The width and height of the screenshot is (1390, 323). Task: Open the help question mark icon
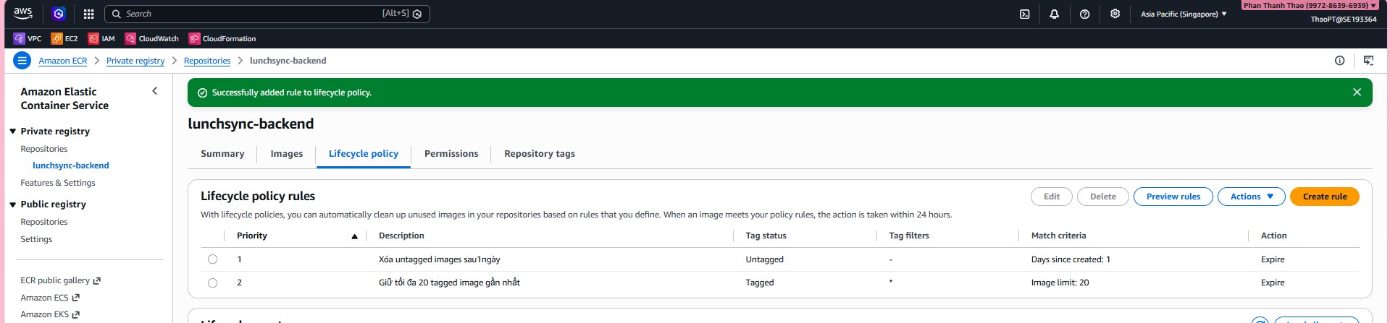[1084, 14]
